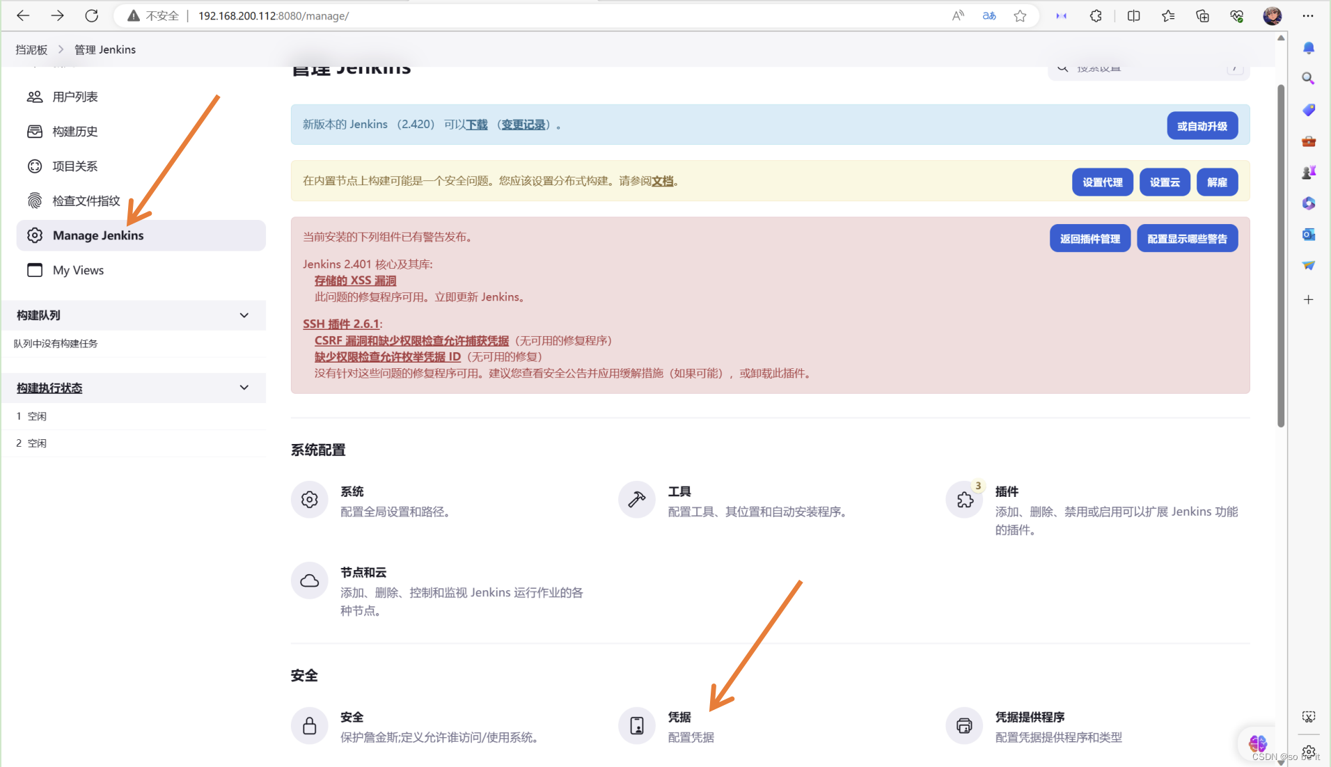Open 项目关系 in the side menu
This screenshot has height=767, width=1331.
pyautogui.click(x=141, y=166)
